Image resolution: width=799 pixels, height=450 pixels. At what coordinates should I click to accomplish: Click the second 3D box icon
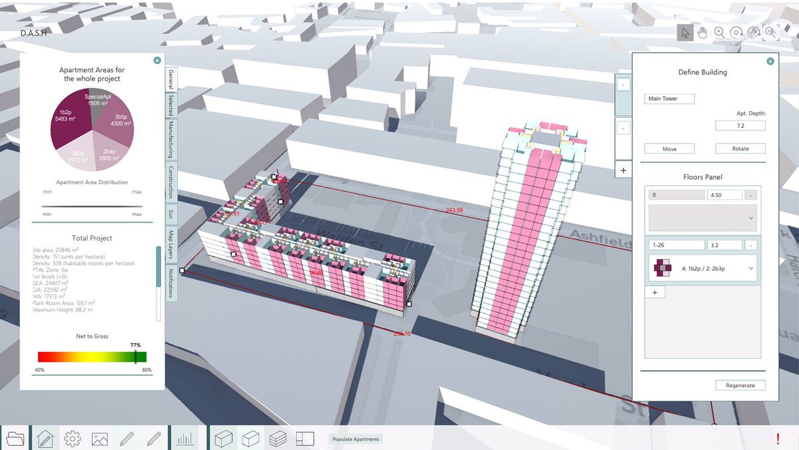tap(250, 439)
